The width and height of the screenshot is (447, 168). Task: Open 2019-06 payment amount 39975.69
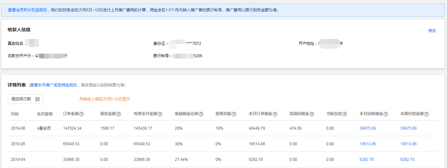click(x=408, y=128)
